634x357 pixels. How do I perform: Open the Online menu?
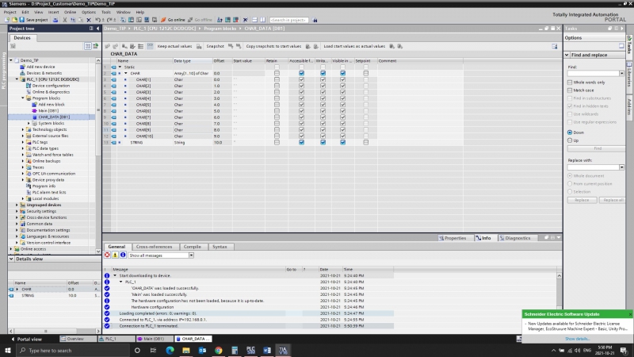pyautogui.click(x=70, y=12)
